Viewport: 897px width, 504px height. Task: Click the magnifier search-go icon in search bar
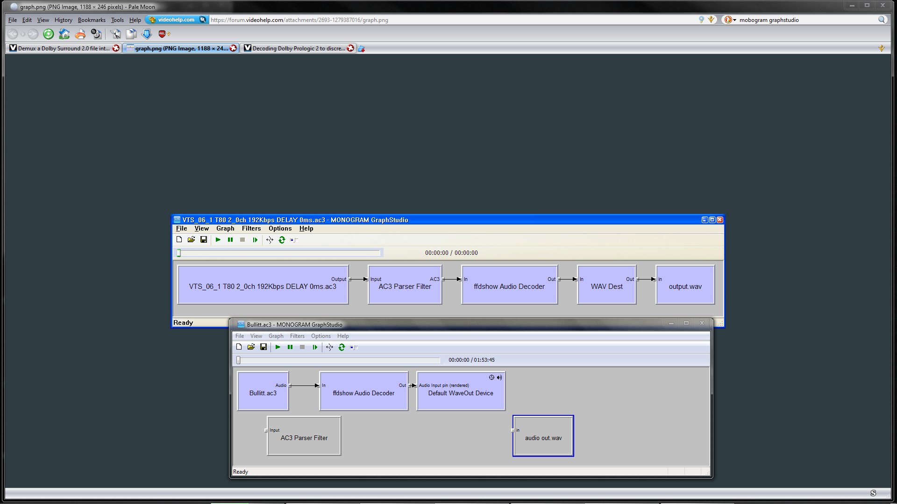coord(881,20)
